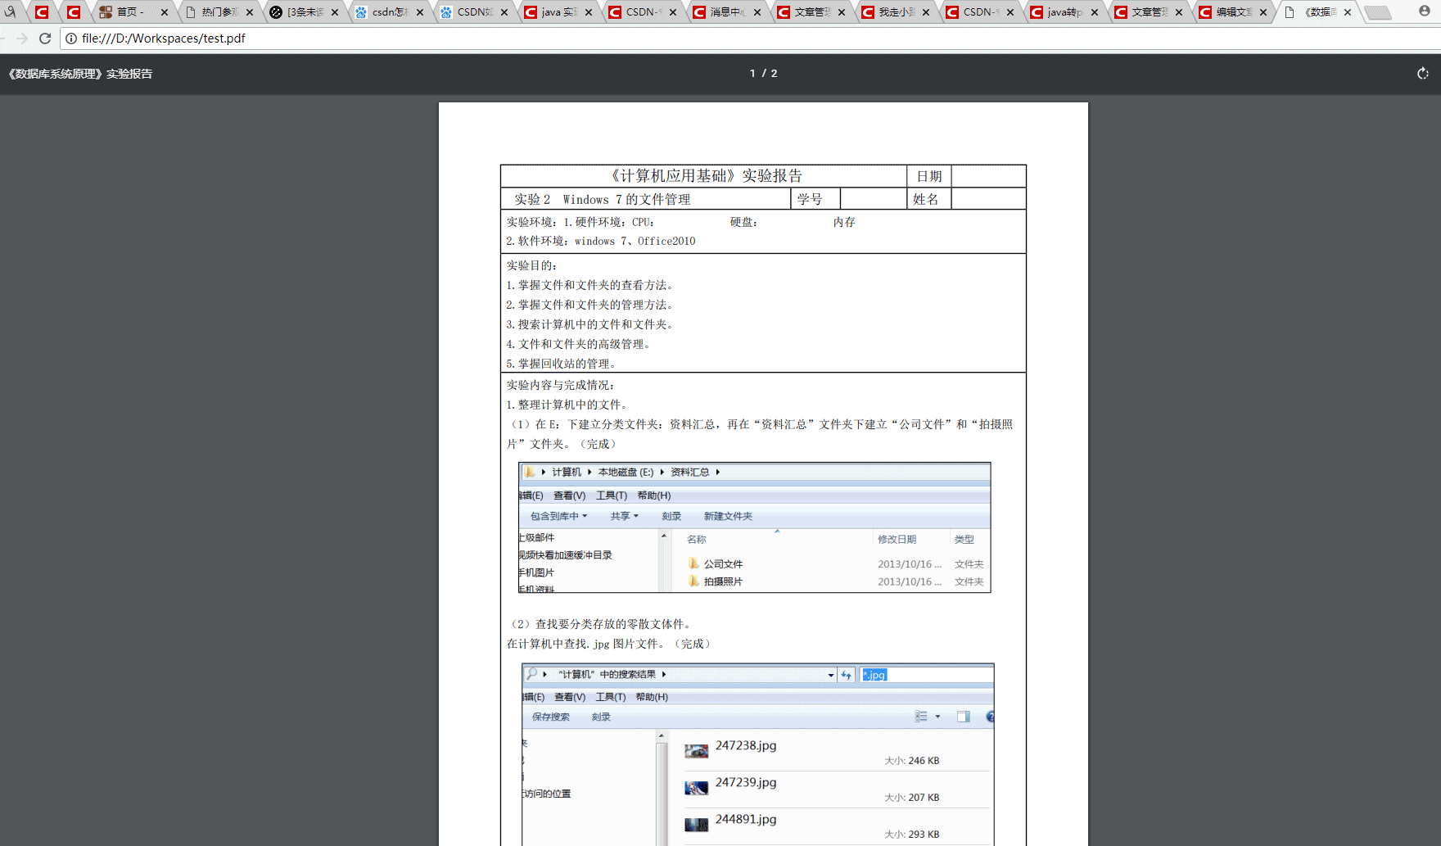Viewport: 1441px width, 846px height.
Task: Rotate the PDF using the toolbar icon
Action: [1422, 74]
